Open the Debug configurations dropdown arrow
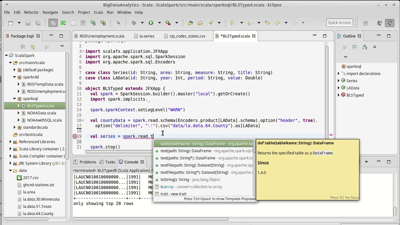Image resolution: width=400 pixels, height=225 pixels. pos(142,23)
